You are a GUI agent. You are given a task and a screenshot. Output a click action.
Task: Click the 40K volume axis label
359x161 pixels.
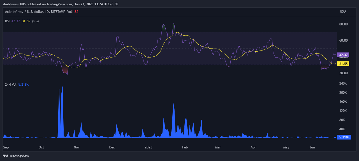click(x=342, y=129)
